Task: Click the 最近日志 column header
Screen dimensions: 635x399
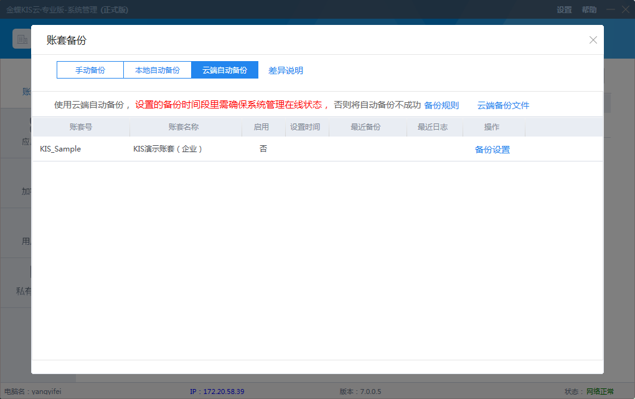Action: coord(433,127)
